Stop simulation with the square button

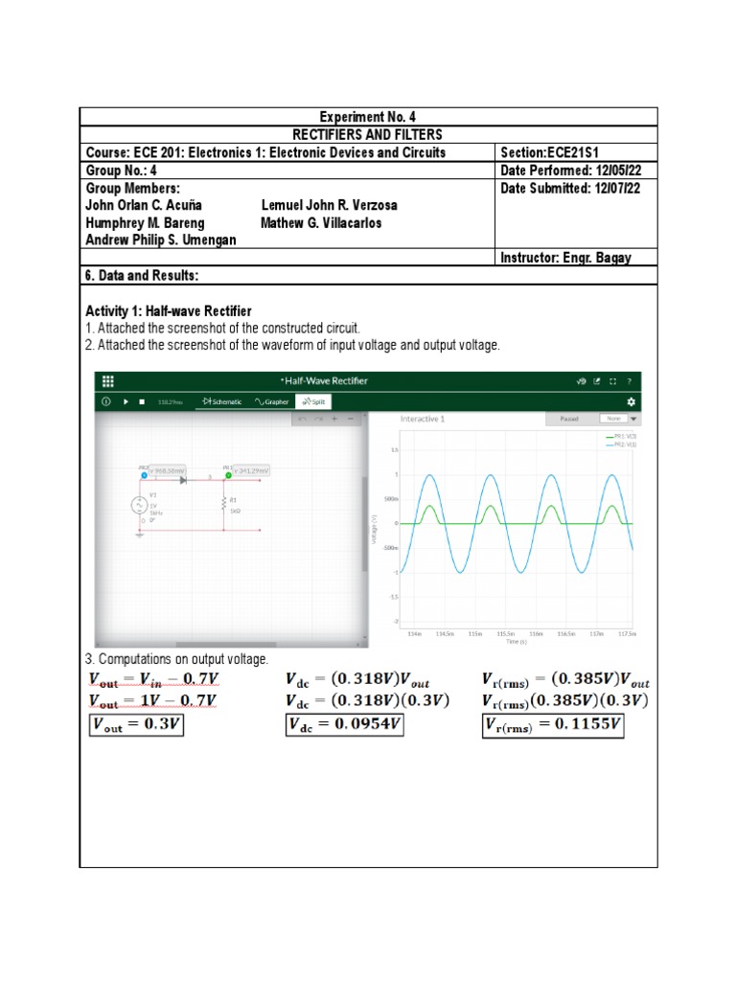[142, 401]
